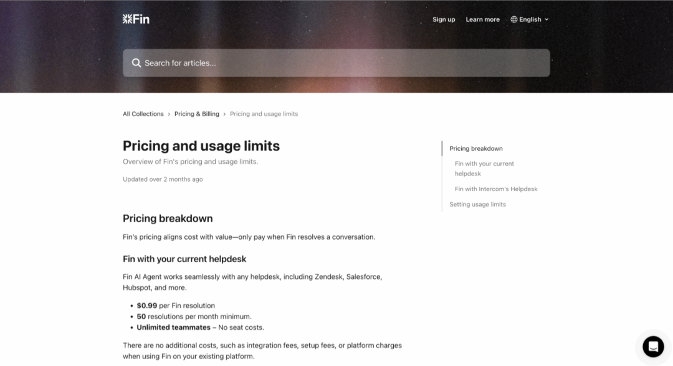Select Fin with your current helpdesk sidebar link
This screenshot has width=673, height=366.
click(484, 169)
